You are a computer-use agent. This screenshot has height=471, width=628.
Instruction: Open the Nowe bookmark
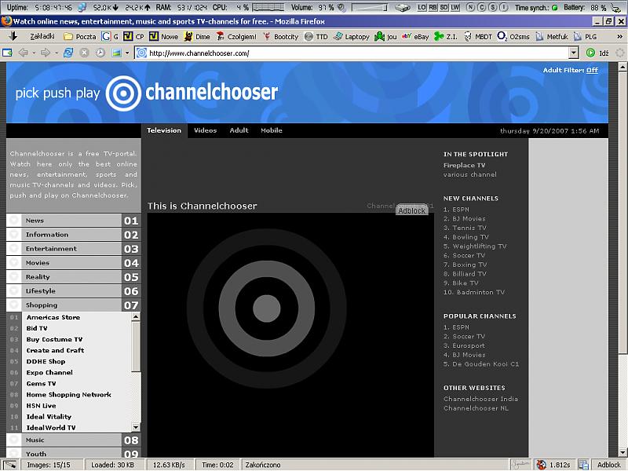(x=164, y=36)
